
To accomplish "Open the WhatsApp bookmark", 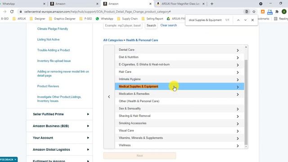I will [104, 19].
